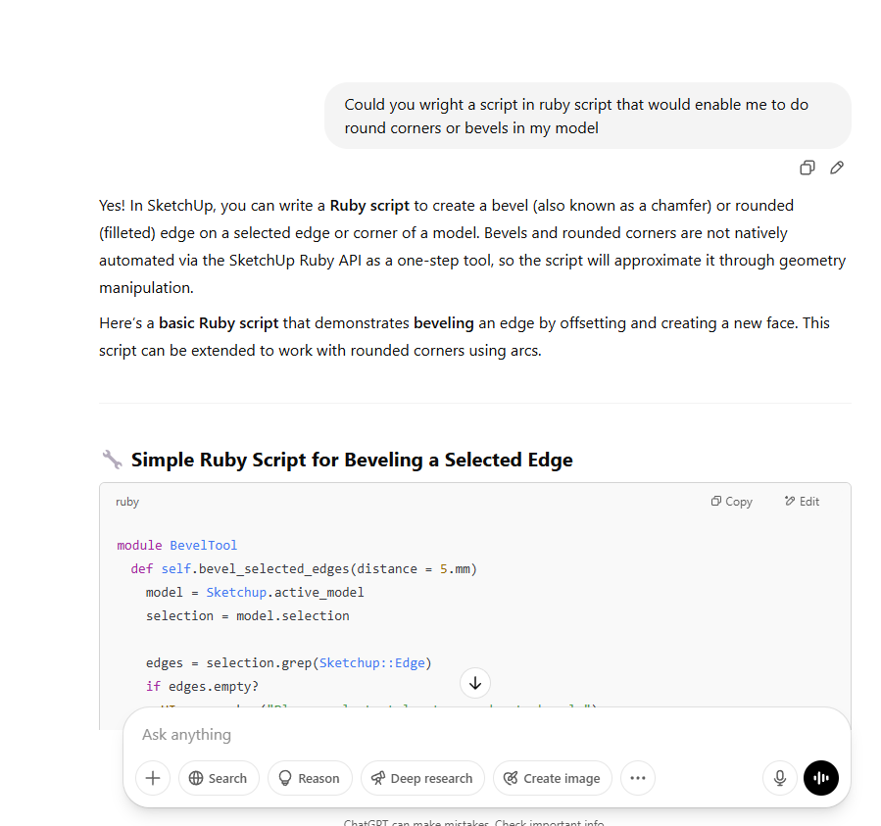The image size is (881, 826).
Task: Click the Sketchup.active_model code text
Action: 284,593
